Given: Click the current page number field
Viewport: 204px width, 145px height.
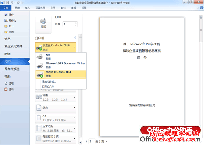Looking at the screenshot, I should tap(91, 141).
